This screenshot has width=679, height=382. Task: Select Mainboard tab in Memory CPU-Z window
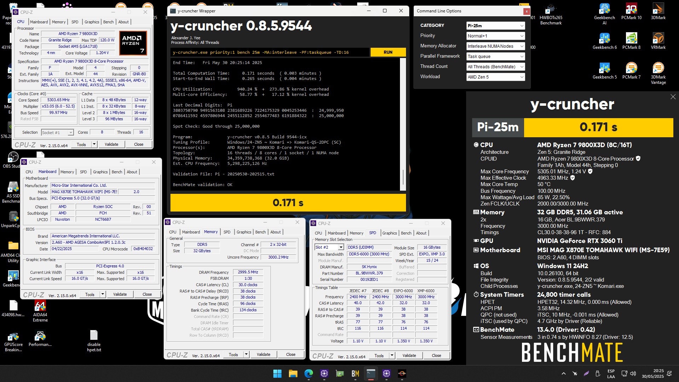tap(191, 232)
